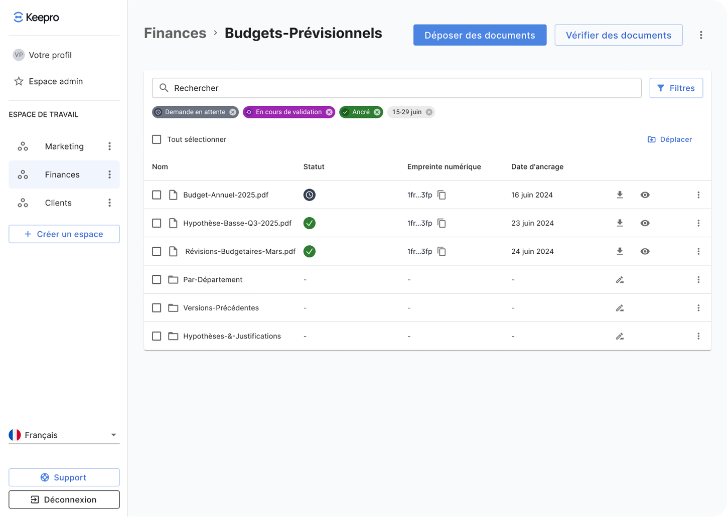Click "Déposer des documents" button

480,35
